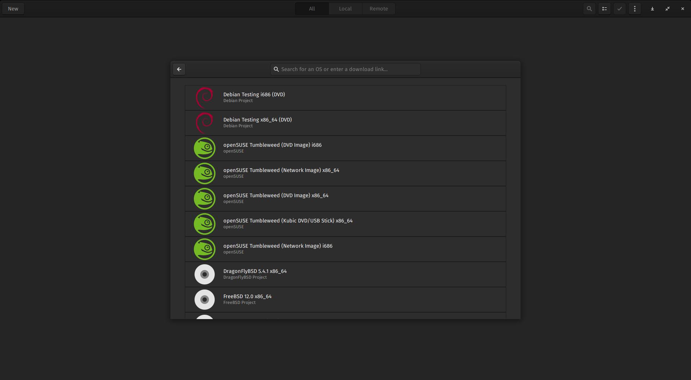The height and width of the screenshot is (380, 691).
Task: Select openSUSE Tumbleweed (Kubic DVD/USB Stick) x86_64
Action: click(345, 224)
